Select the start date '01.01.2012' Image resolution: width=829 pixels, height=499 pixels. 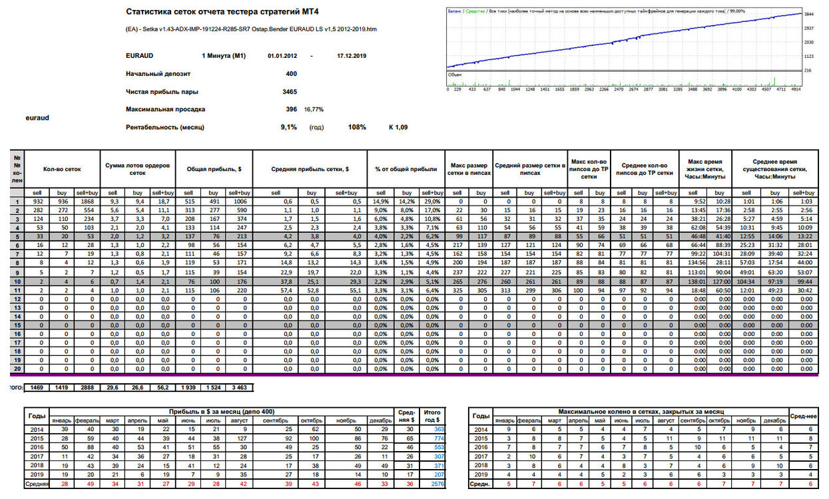tap(282, 57)
